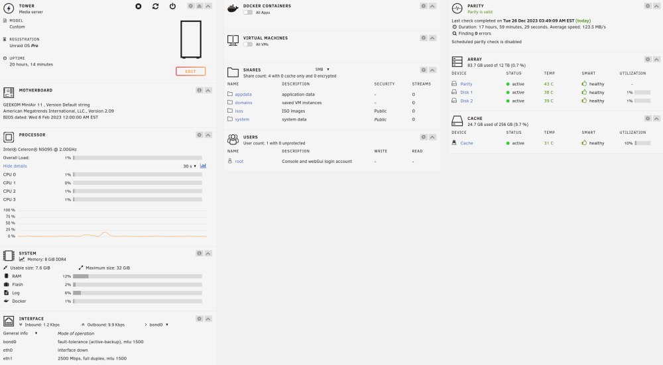Open the isos share
Screen dimensions: 663x365
(x=239, y=111)
